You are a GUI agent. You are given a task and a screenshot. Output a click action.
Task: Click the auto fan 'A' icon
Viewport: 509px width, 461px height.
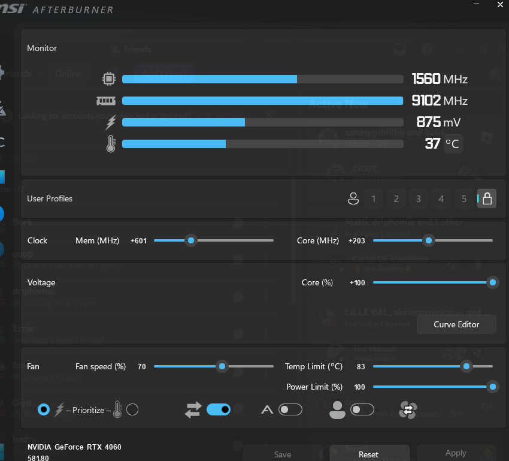(x=267, y=409)
